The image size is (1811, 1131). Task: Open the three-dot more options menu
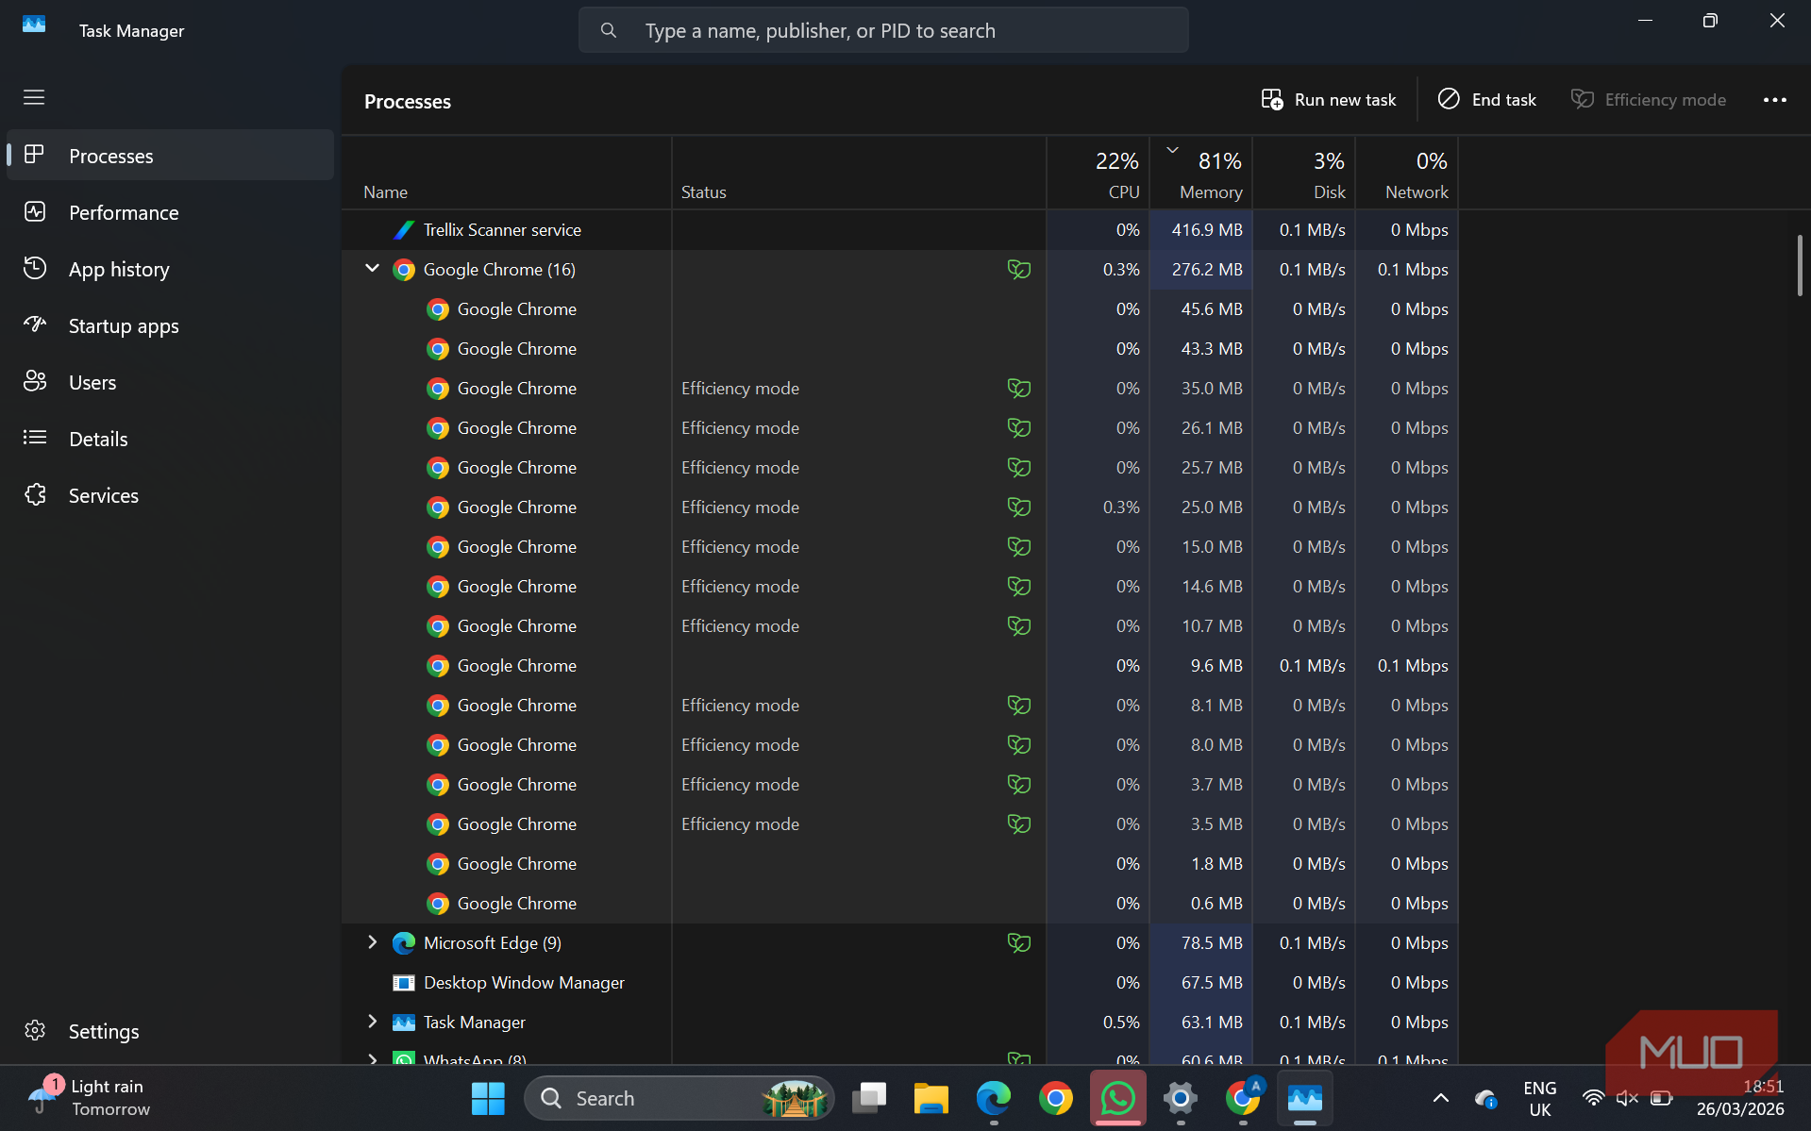click(x=1774, y=100)
